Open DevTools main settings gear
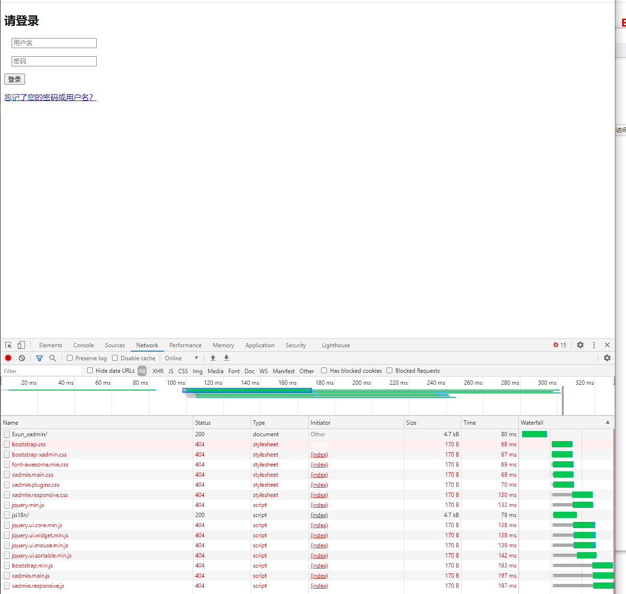Viewport: 626px width, 594px height. (580, 345)
